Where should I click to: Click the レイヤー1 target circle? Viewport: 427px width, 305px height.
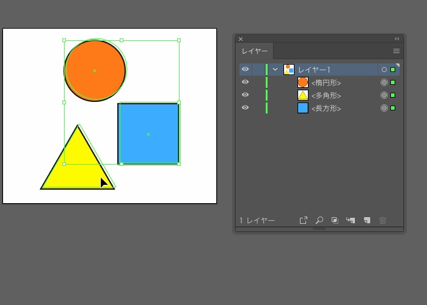pyautogui.click(x=384, y=70)
